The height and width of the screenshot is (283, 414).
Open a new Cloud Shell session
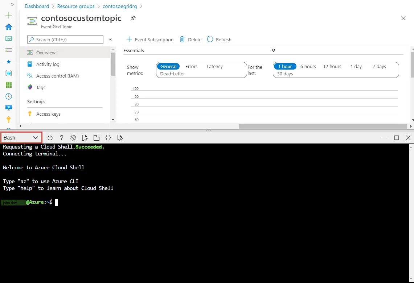pos(97,138)
